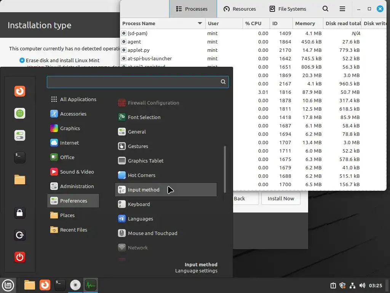Image resolution: width=390 pixels, height=293 pixels.
Task: Launch Firefox from menu favorites sidebar
Action: pyautogui.click(x=20, y=91)
